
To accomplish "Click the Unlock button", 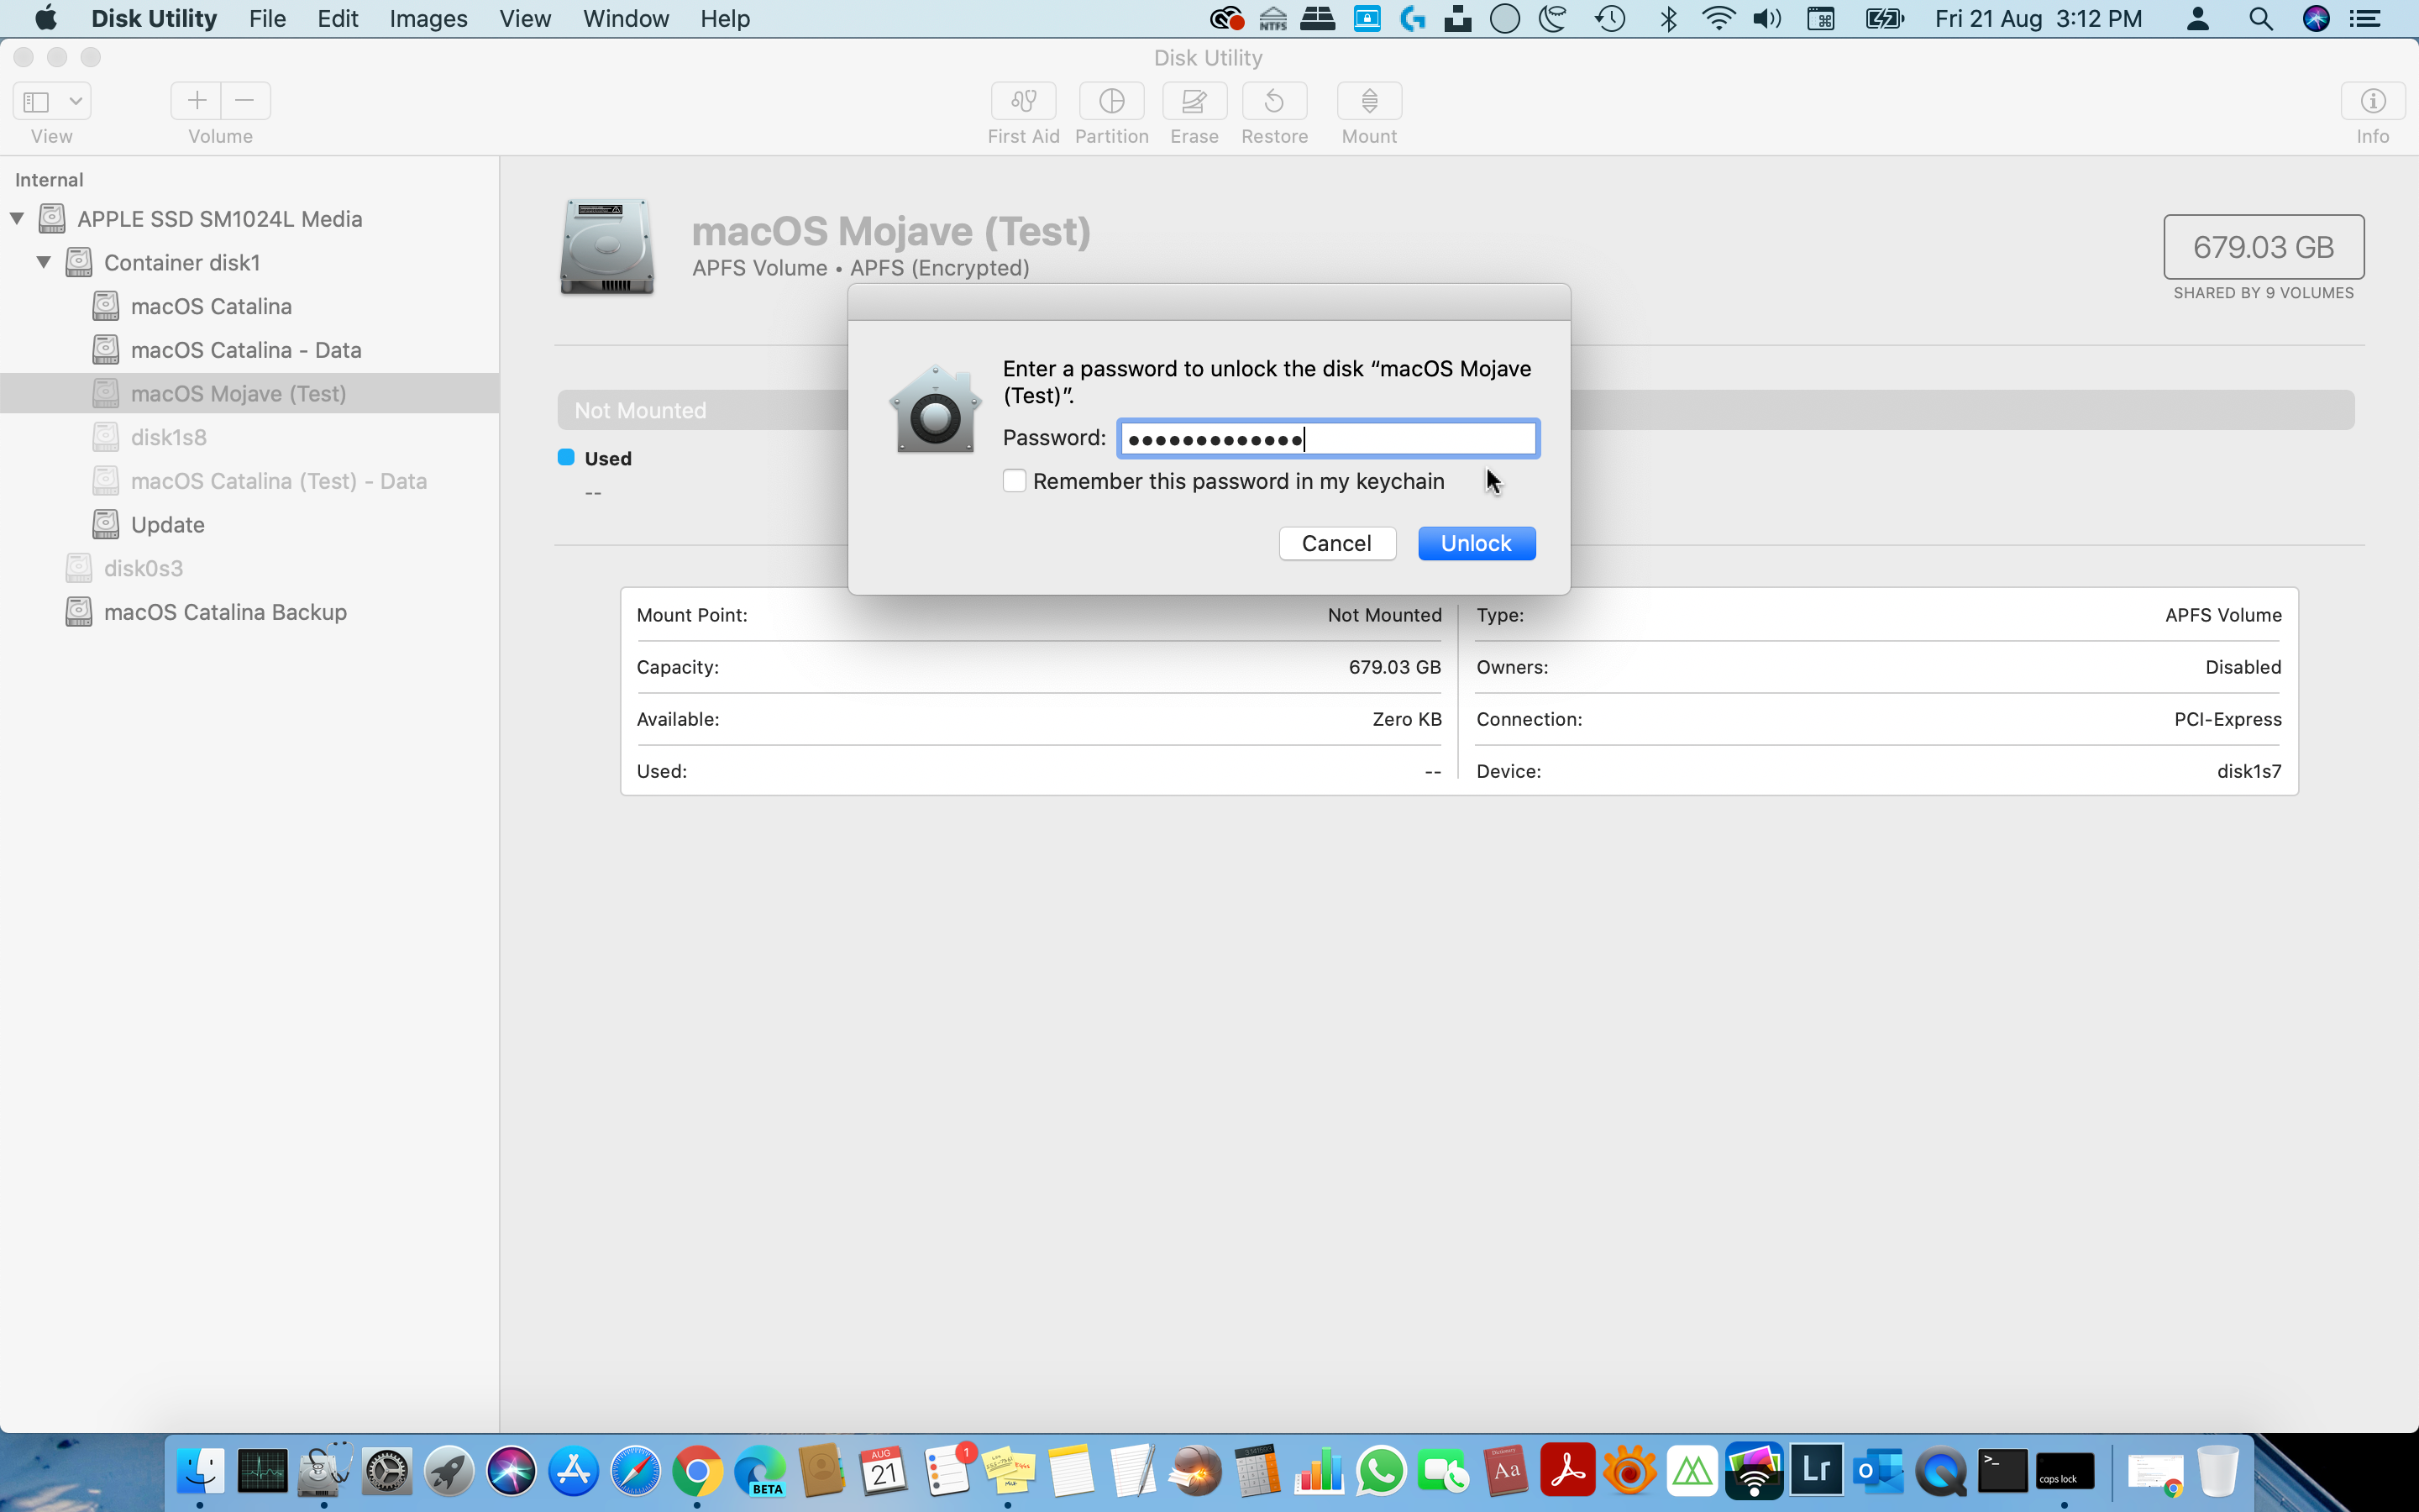I will 1477,542.
